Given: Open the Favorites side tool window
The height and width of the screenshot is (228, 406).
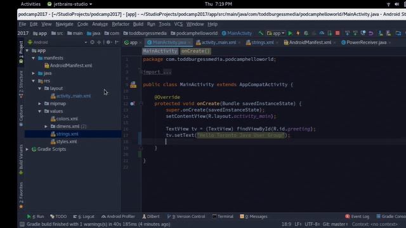Looking at the screenshot, I should 21,195.
